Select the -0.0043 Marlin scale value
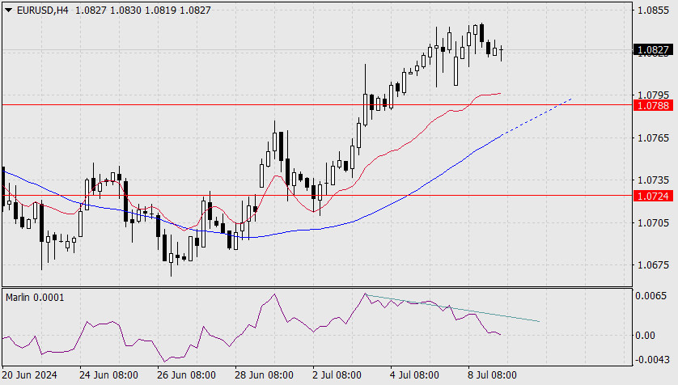This screenshot has height=385, width=678. tap(652, 359)
